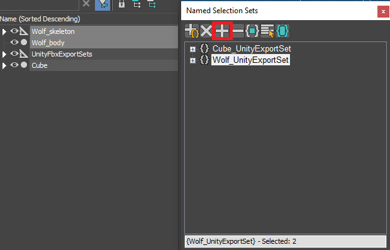Click Create New Set icon
This screenshot has height=250, width=390.
[192, 31]
